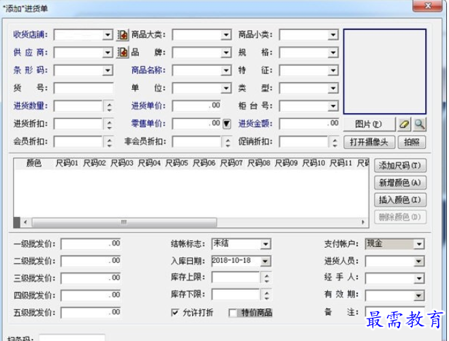449x341 pixels.
Task: Expand the 特征 dropdown
Action: (x=333, y=70)
